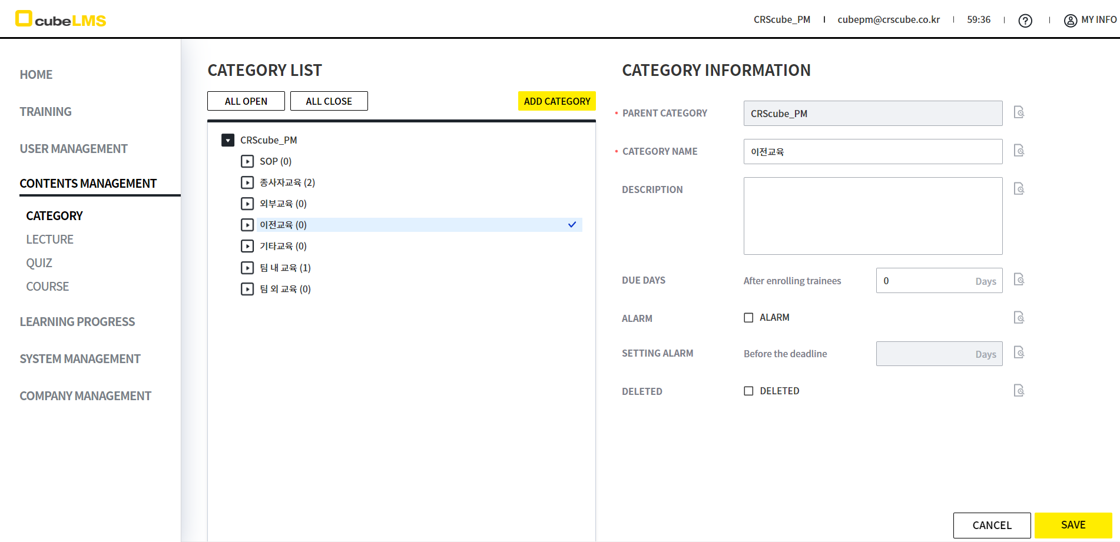This screenshot has width=1120, height=542.
Task: Click history icon beside Parent Category field
Action: tap(1019, 112)
